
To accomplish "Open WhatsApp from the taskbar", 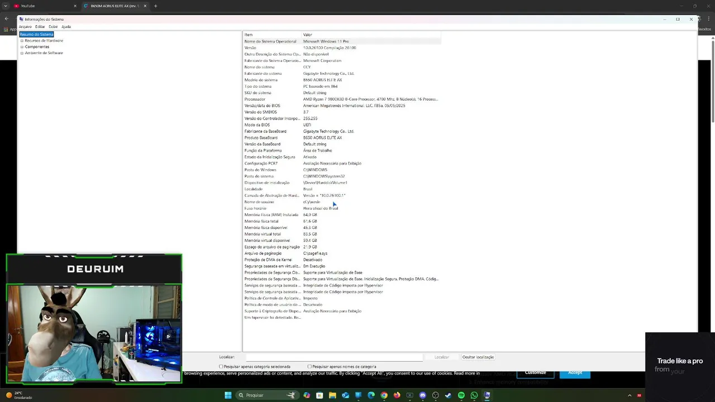I will click(474, 395).
